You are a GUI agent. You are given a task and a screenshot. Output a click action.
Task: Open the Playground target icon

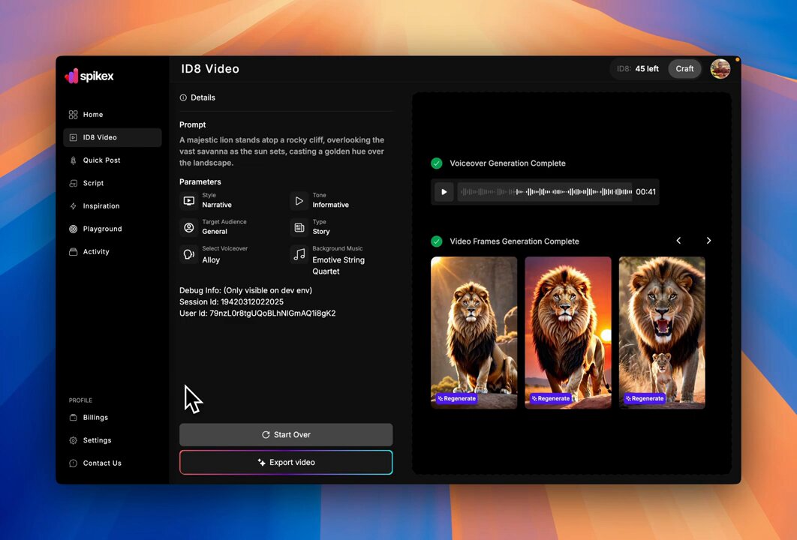(74, 229)
